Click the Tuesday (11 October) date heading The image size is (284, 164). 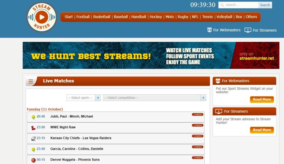pos(45,109)
